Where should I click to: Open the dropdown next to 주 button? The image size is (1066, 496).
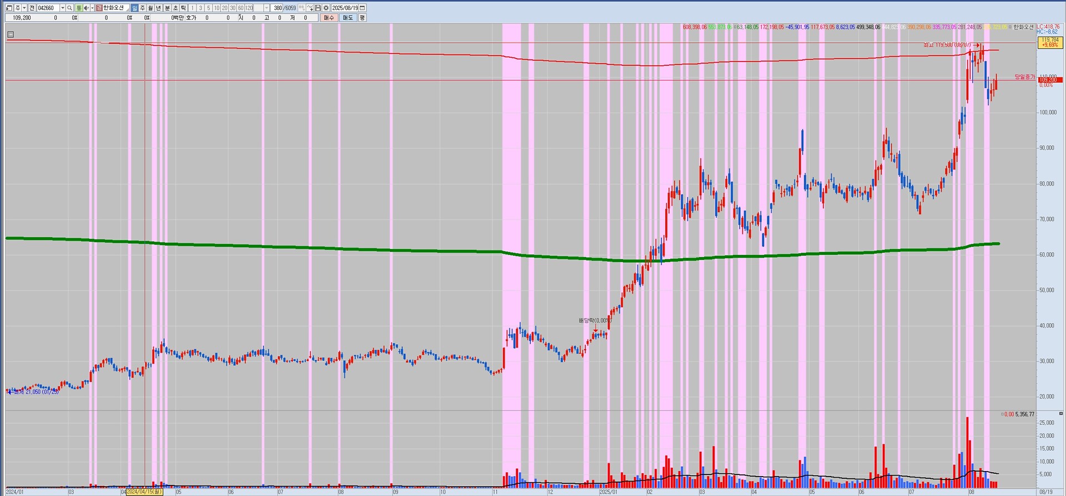coord(24,8)
